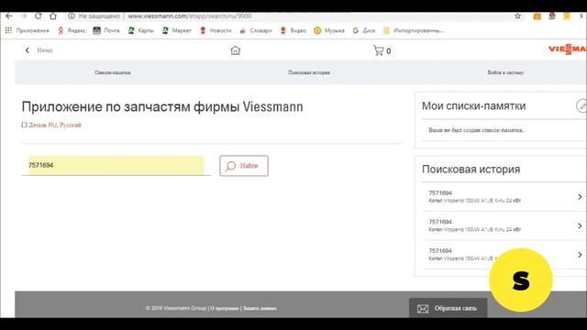Open the 'О программе' footer link
This screenshot has height=330, width=587.
(x=224, y=308)
